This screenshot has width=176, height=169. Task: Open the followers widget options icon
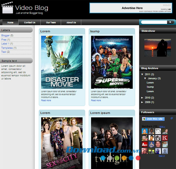pos(172,118)
